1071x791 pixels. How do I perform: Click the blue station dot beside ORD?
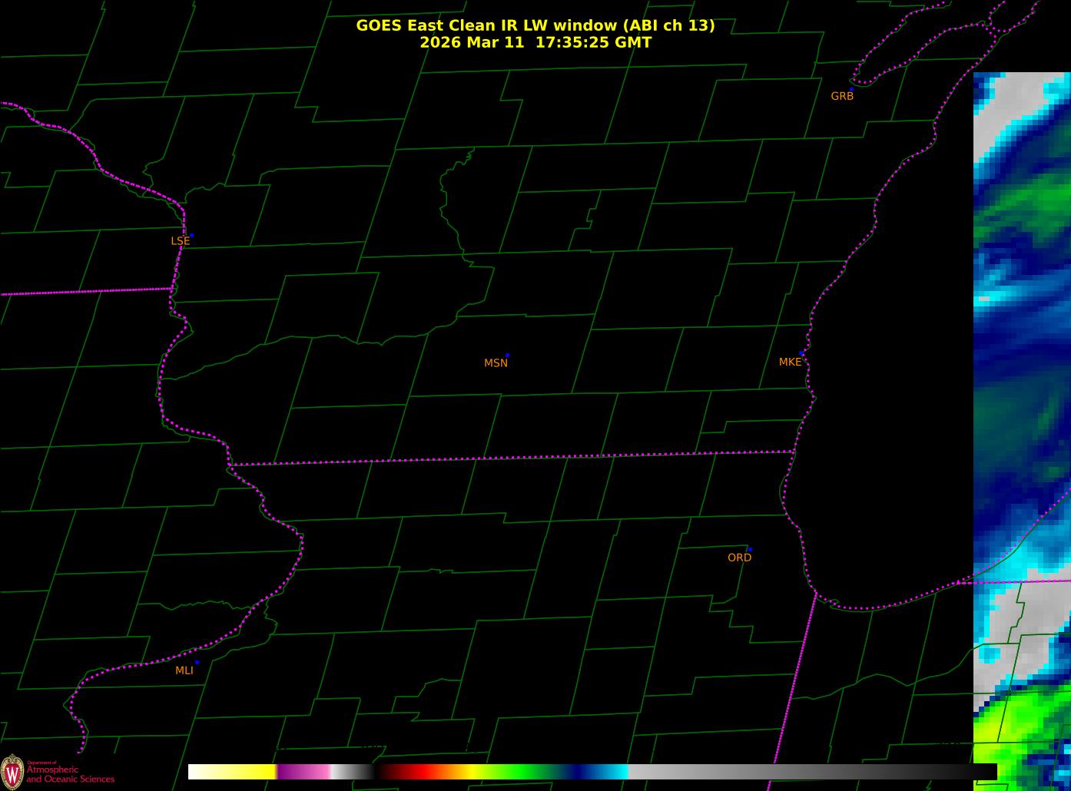(x=750, y=550)
